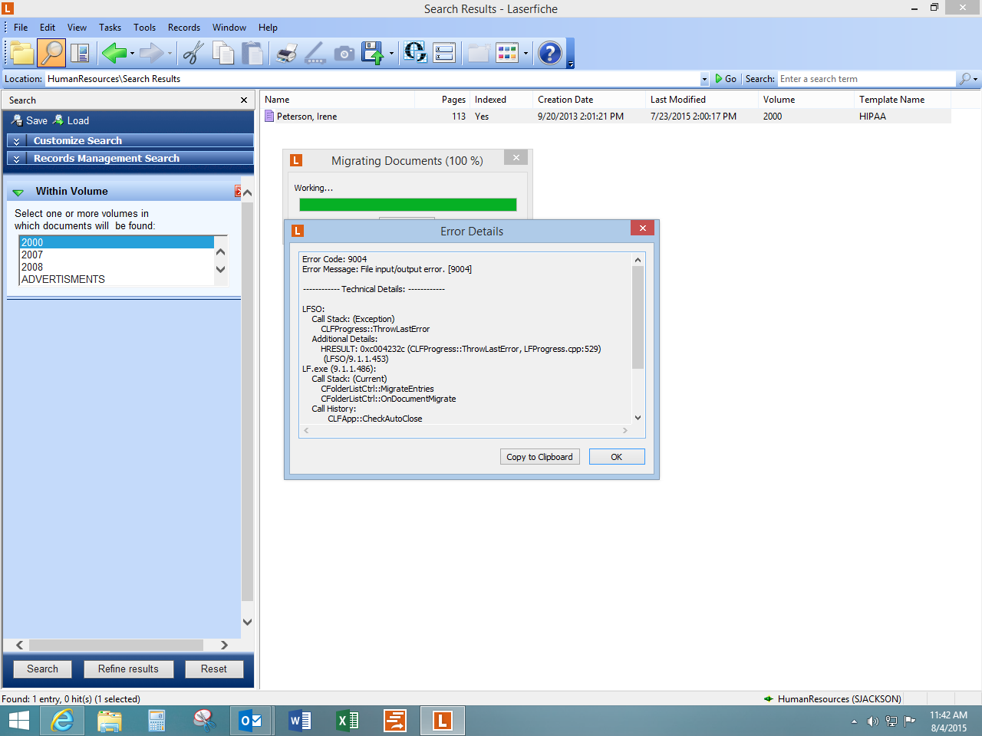Open the export icon dropdown arrow

coord(391,54)
